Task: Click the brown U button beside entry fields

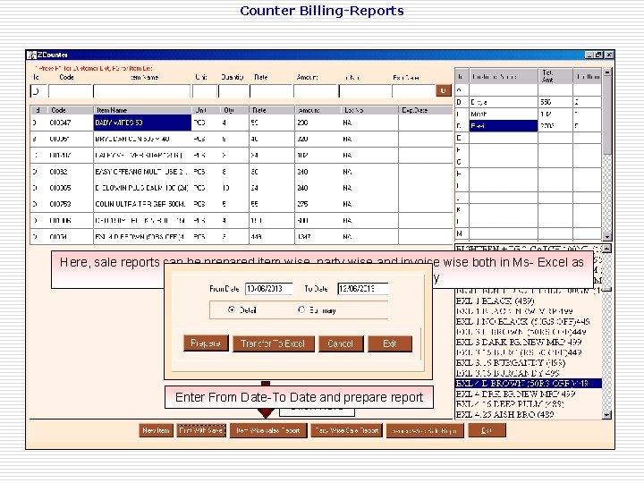Action: click(x=443, y=90)
